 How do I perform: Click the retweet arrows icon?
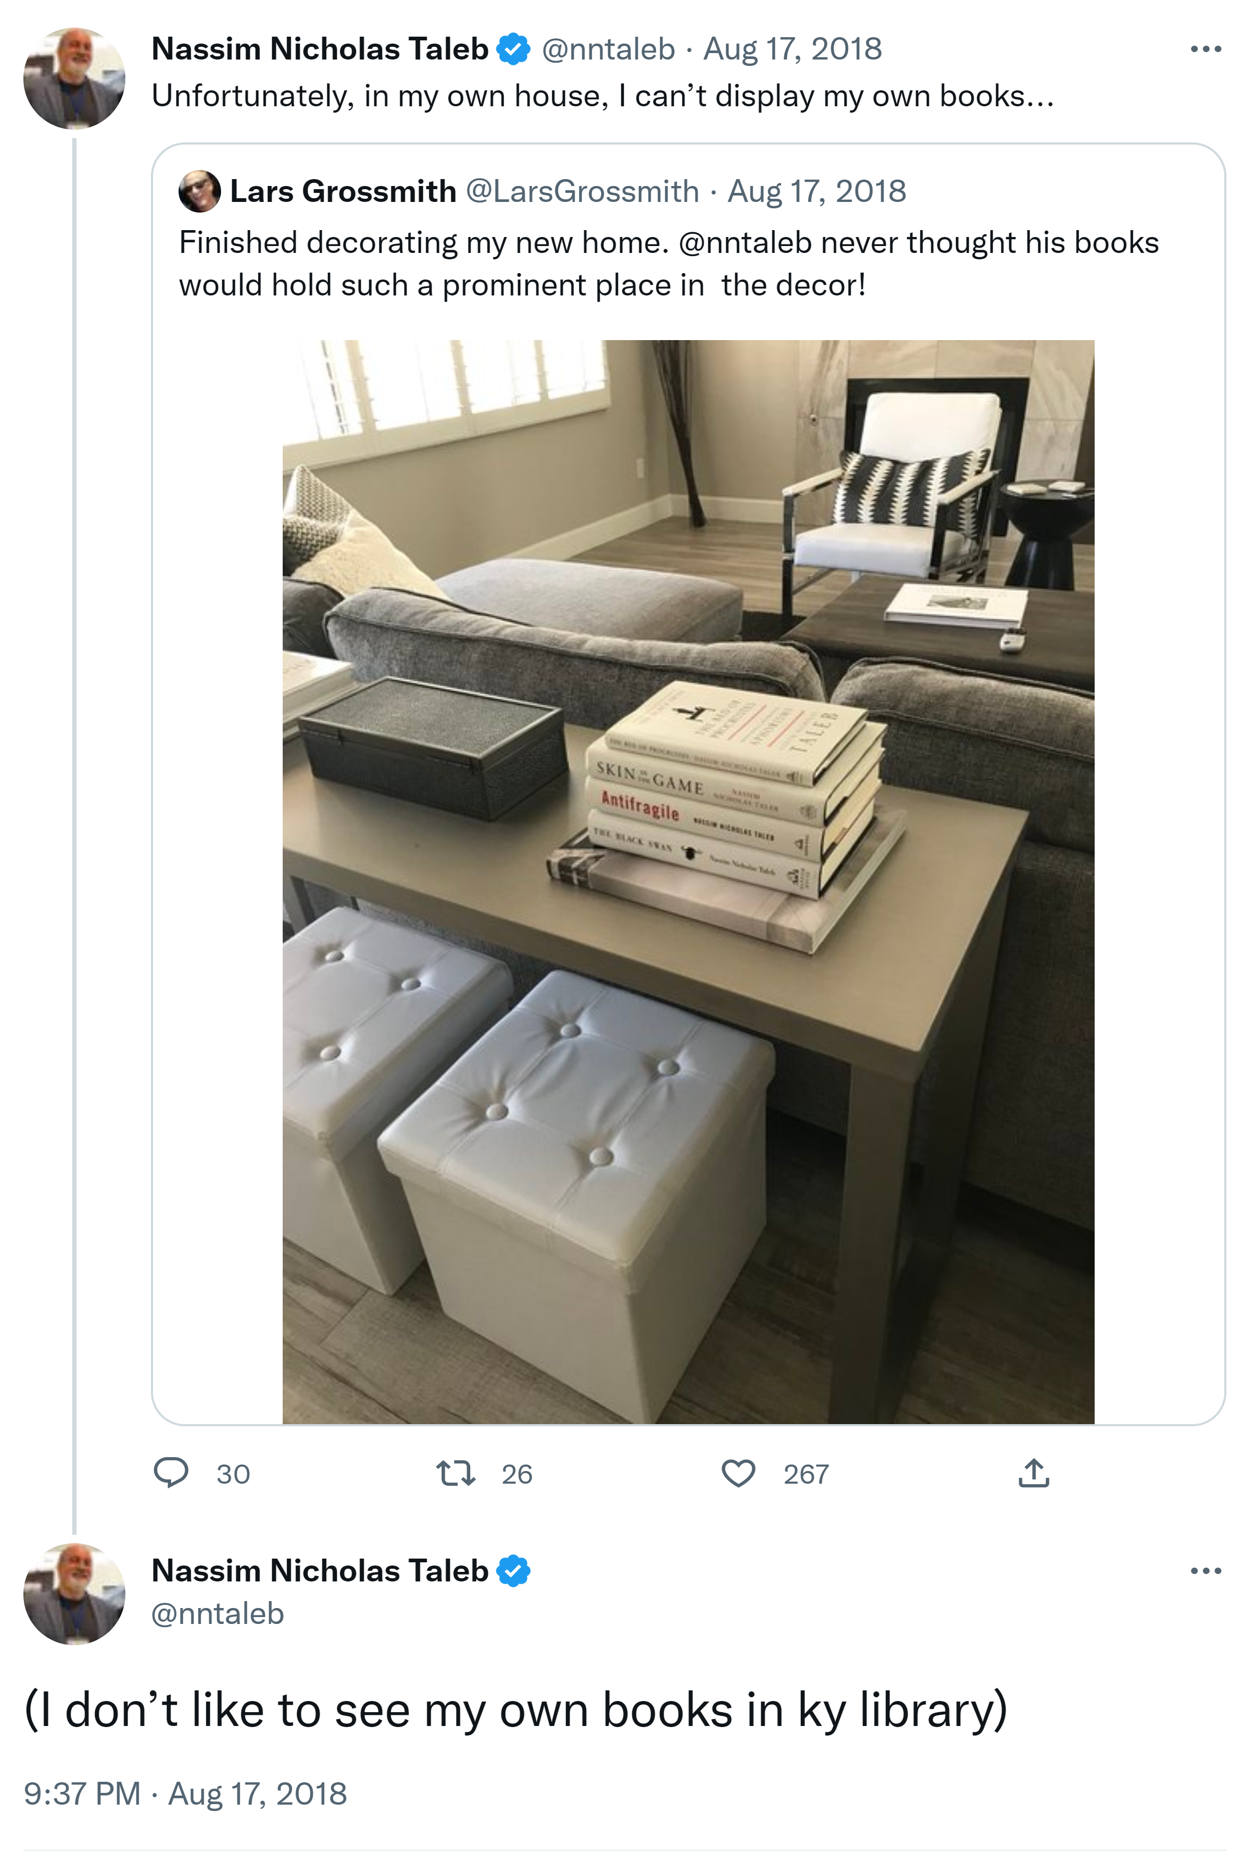coord(455,1473)
